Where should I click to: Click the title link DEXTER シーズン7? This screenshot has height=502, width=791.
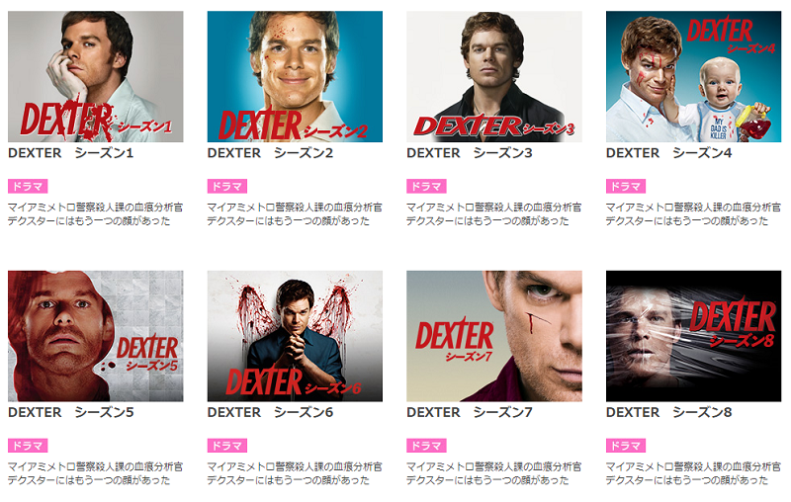[469, 413]
